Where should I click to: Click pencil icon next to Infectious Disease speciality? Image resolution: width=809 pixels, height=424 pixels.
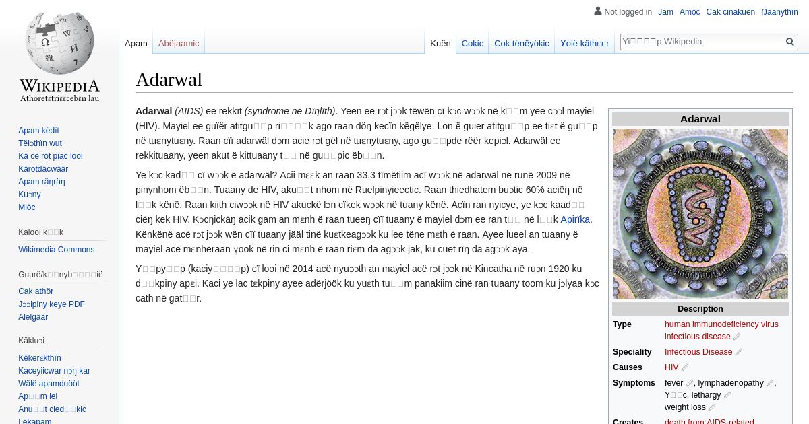click(739, 352)
